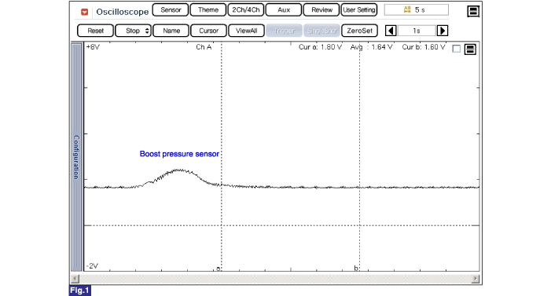551x296 pixels.
Task: Increase time base with right arrow
Action: 442,31
